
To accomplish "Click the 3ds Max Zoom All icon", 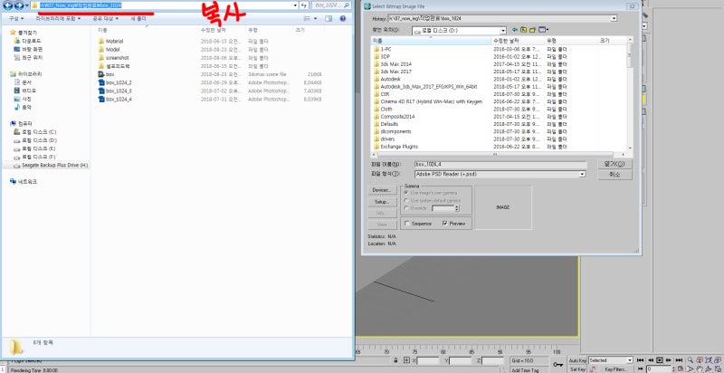I will click(x=700, y=360).
